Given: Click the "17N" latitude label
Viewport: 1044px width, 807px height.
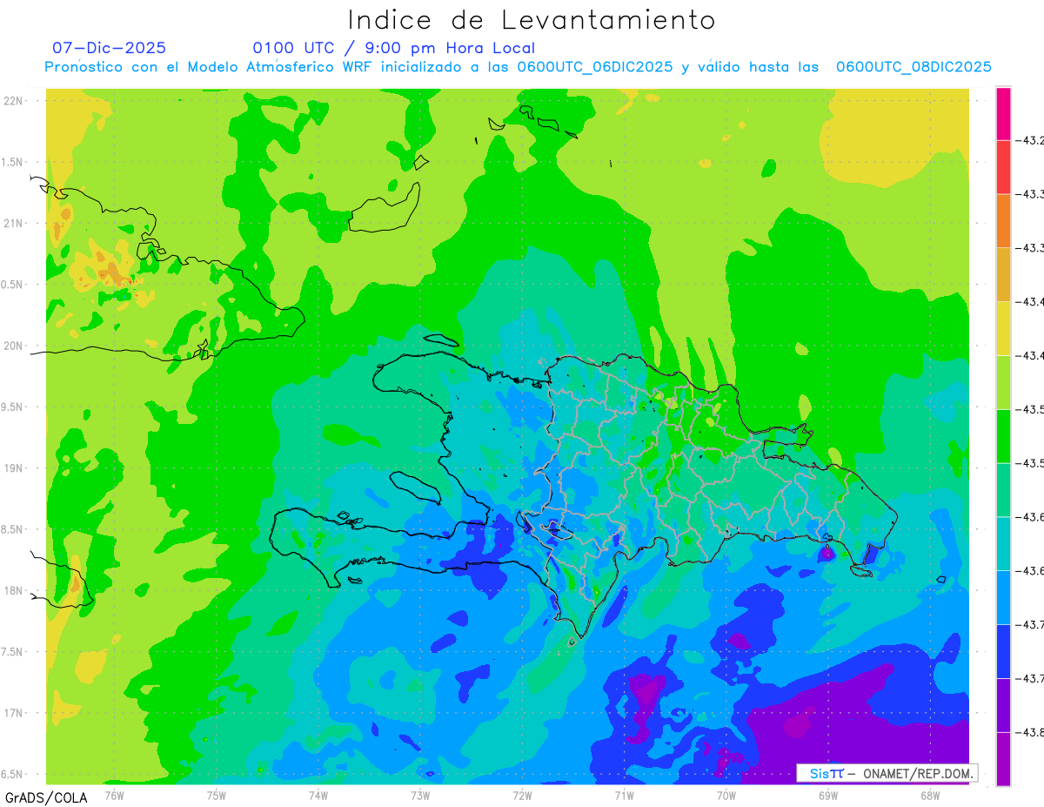Looking at the screenshot, I should (x=14, y=713).
